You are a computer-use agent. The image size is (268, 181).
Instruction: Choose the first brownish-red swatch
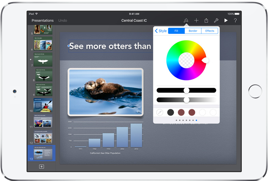point(181,112)
